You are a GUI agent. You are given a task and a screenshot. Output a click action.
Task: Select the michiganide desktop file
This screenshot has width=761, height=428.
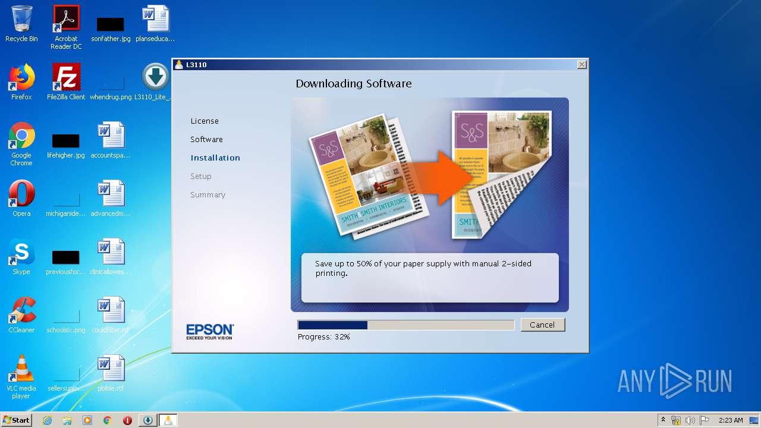point(66,204)
